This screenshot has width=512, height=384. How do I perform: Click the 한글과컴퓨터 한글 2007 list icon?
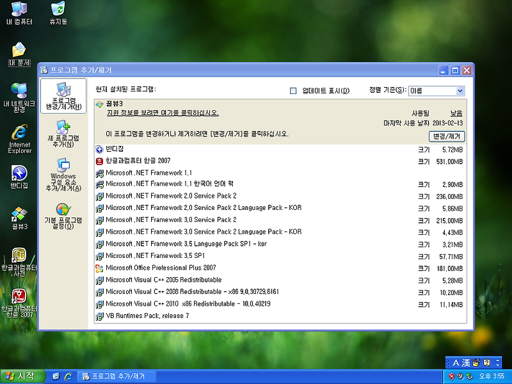pos(100,161)
